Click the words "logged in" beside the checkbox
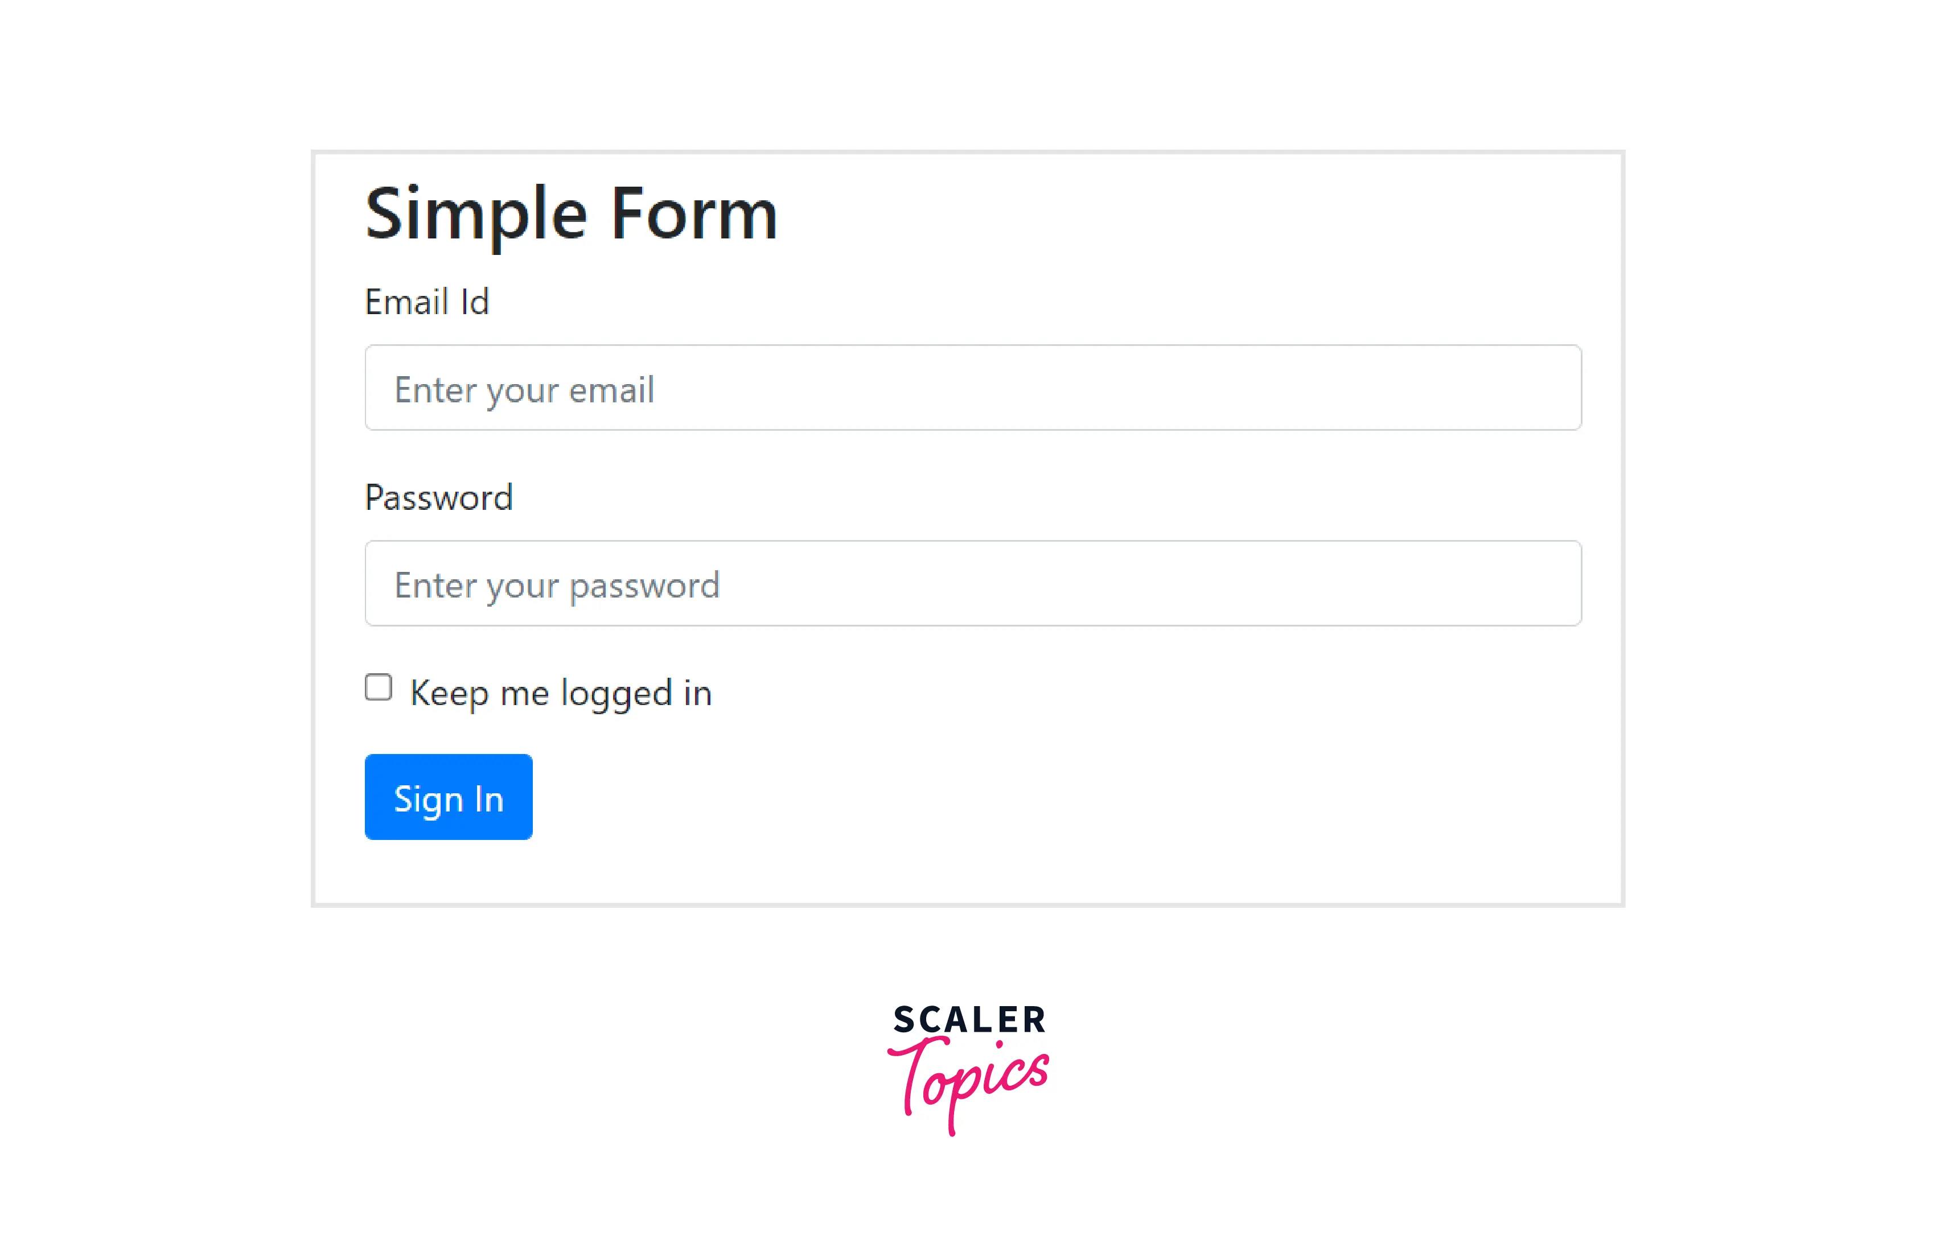1936x1240 pixels. 636,694
